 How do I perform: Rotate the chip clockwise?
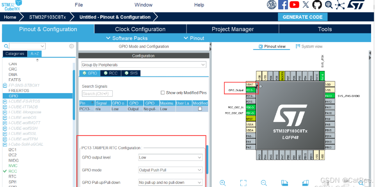point(284,183)
